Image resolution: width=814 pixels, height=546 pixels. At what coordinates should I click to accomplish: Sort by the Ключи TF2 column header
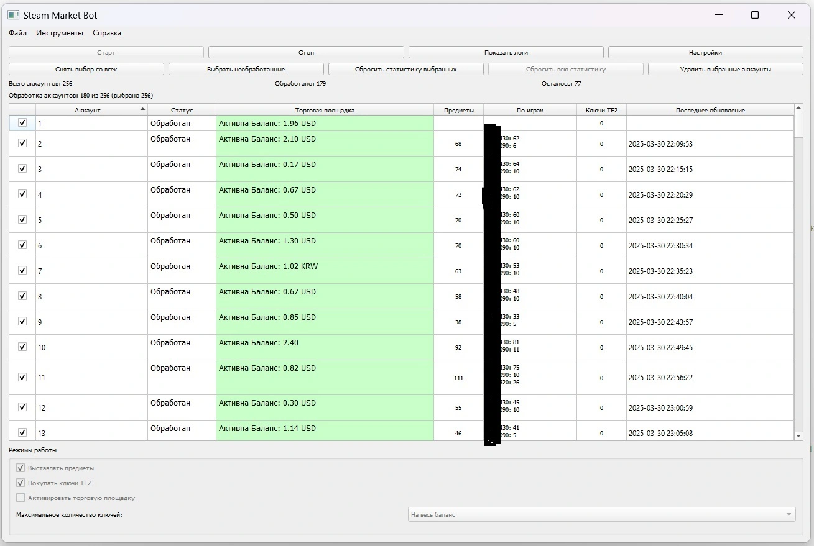pos(601,110)
